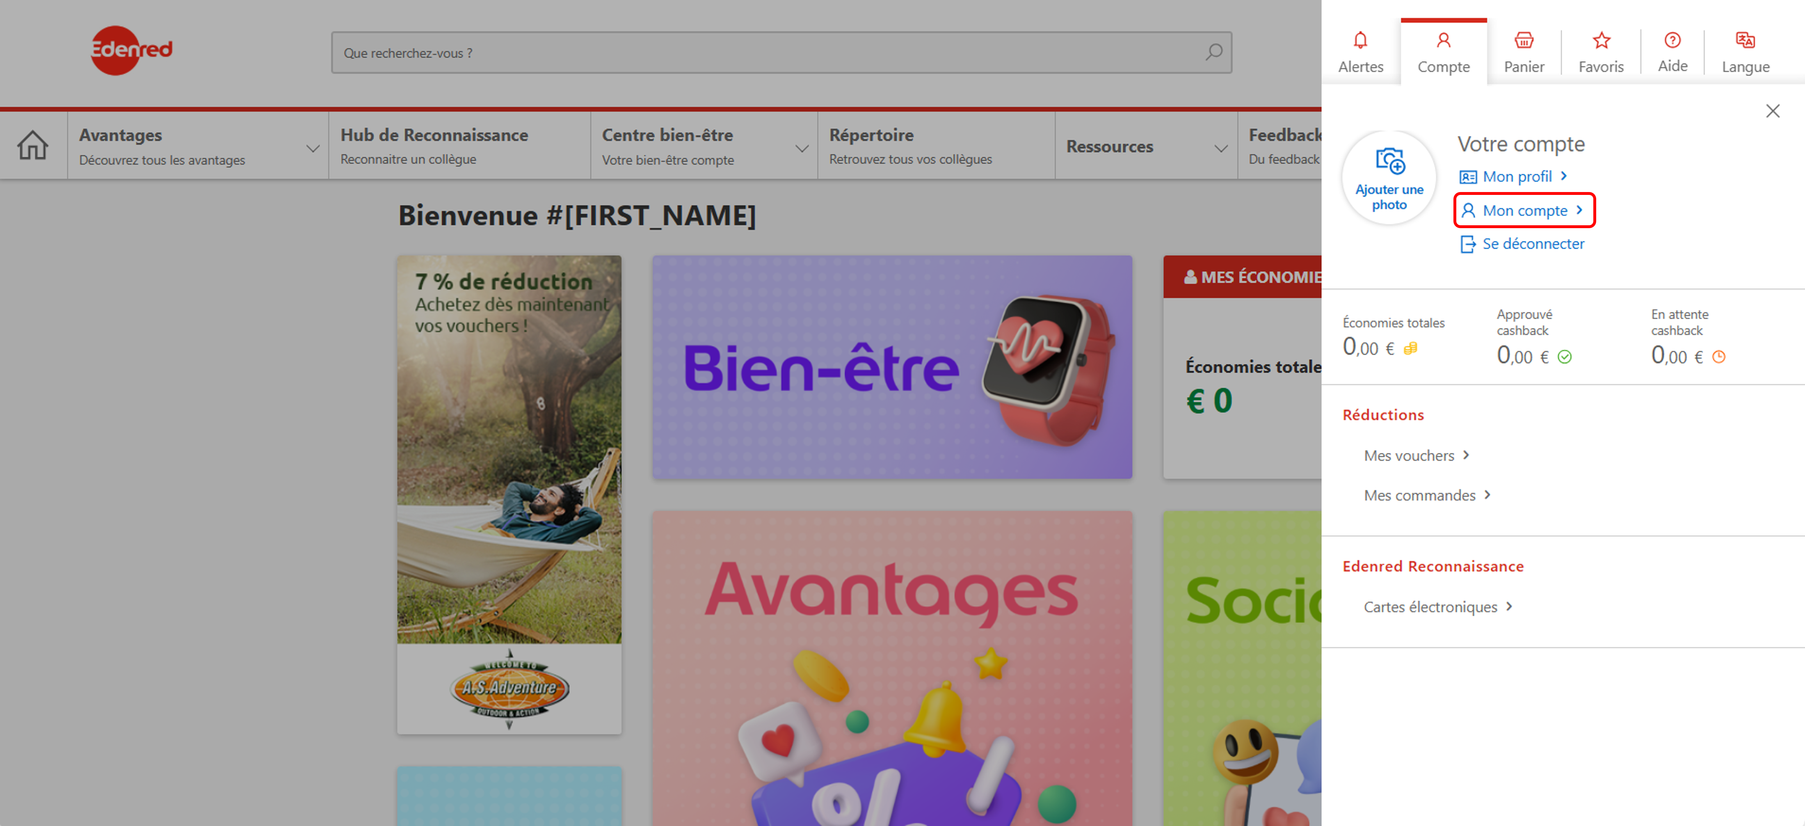Click the chevron next to Mes vouchers
Image resolution: width=1805 pixels, height=826 pixels.
(x=1466, y=455)
